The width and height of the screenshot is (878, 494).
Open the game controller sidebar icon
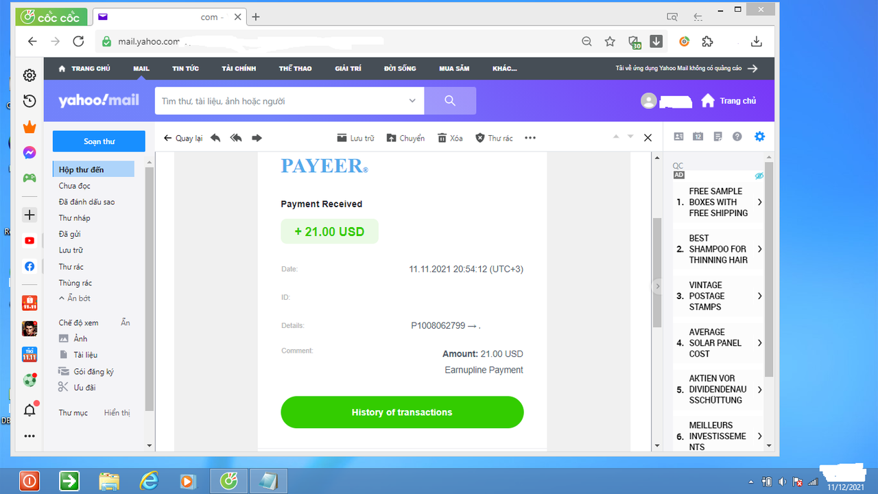click(x=29, y=178)
